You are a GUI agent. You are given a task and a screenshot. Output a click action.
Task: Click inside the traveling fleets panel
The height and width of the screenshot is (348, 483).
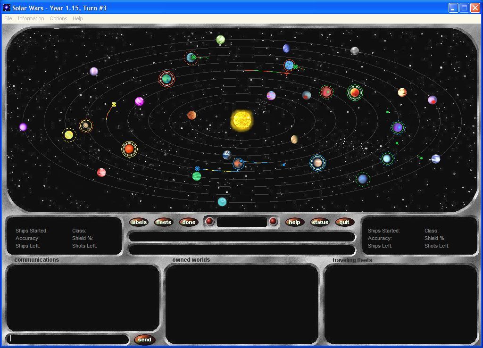coord(400,304)
